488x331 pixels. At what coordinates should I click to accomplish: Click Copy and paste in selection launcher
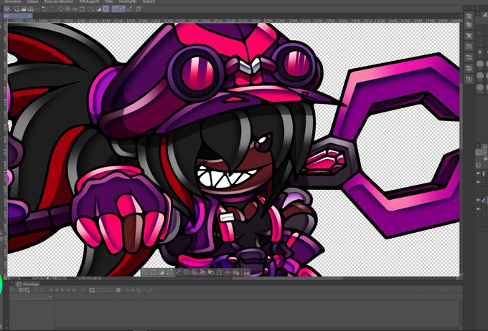[x=211, y=272]
